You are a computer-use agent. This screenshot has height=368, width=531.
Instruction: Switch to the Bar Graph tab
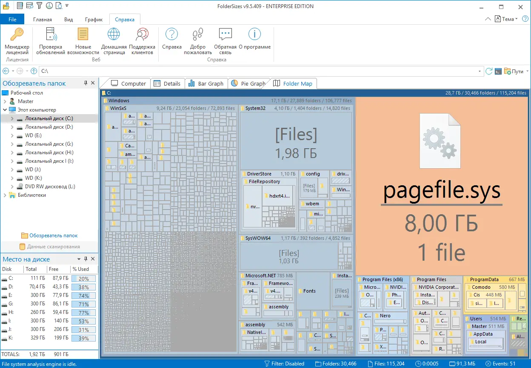click(x=206, y=83)
